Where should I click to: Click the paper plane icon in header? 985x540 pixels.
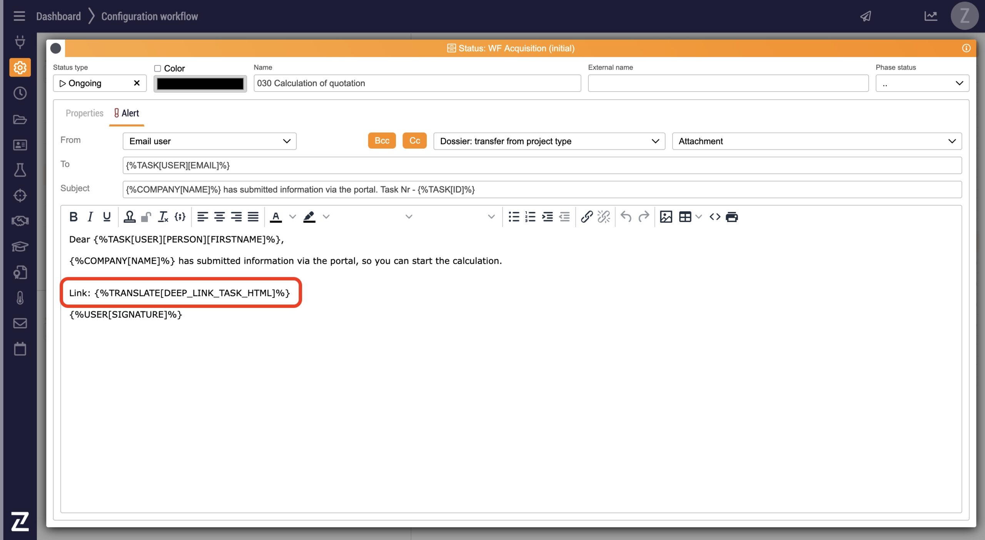(x=865, y=16)
